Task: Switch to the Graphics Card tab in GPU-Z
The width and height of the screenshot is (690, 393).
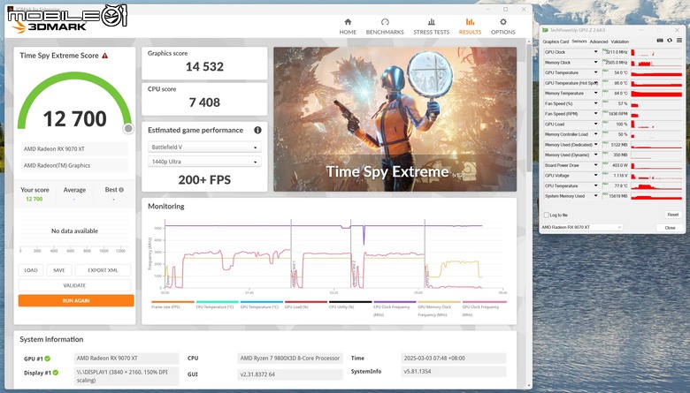Action: pos(556,42)
